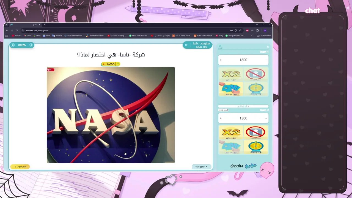Open the Make cute chibi em... bookmark
The width and height of the screenshot is (352, 198).
tap(139, 36)
